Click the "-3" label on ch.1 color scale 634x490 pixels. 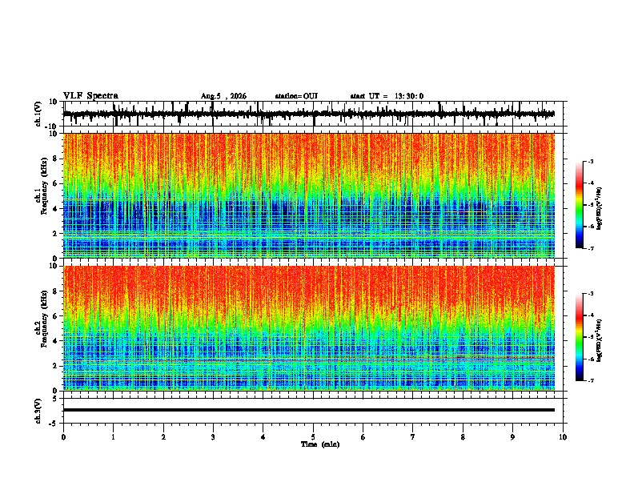tap(590, 161)
